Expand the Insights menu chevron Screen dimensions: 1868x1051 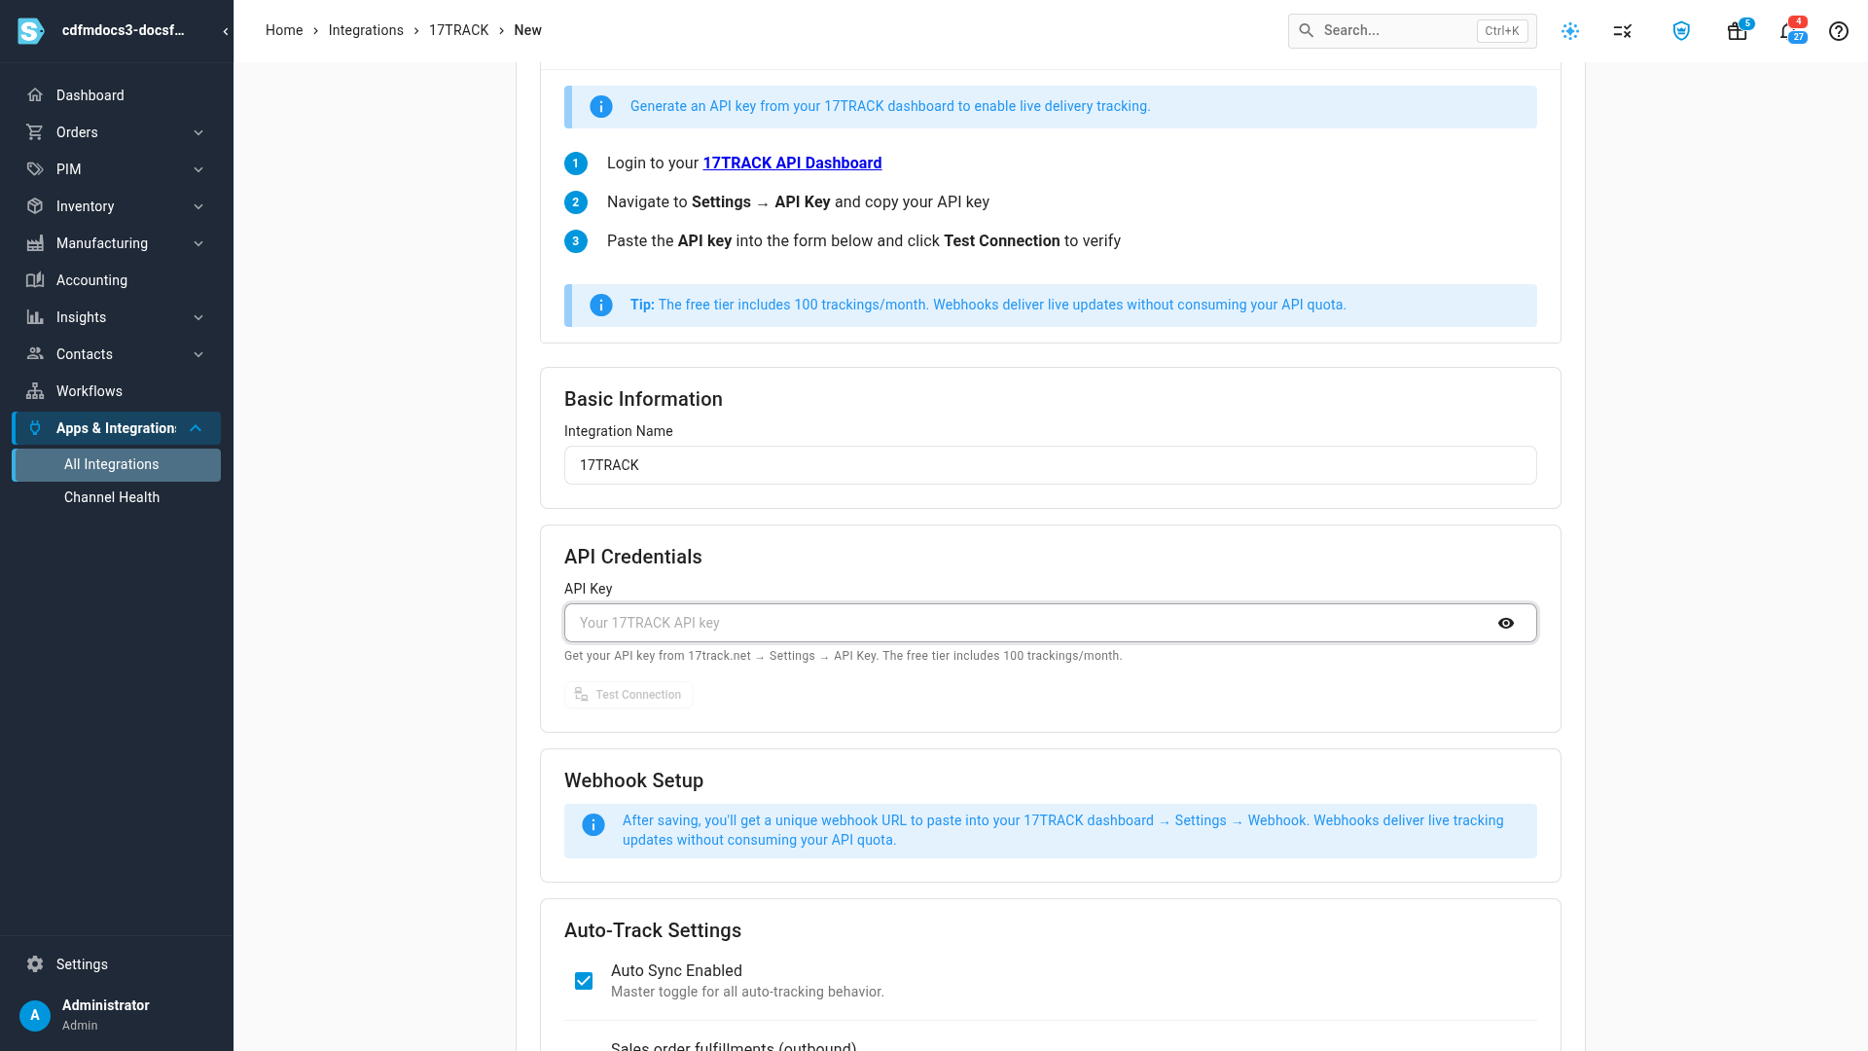[198, 317]
